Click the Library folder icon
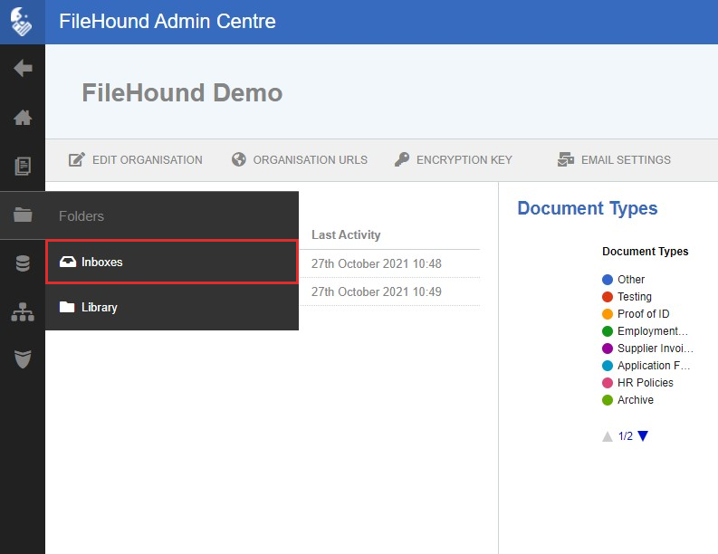The height and width of the screenshot is (554, 718). click(67, 307)
